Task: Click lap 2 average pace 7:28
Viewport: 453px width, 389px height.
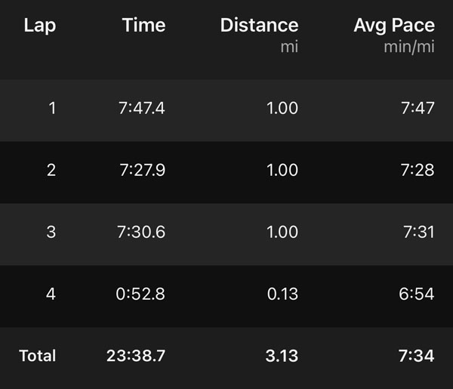Action: click(418, 170)
